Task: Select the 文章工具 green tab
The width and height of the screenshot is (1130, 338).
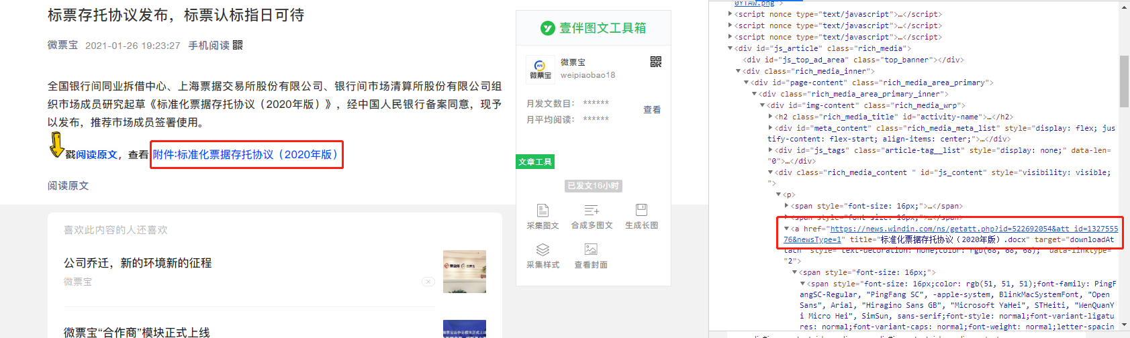Action: pos(535,162)
